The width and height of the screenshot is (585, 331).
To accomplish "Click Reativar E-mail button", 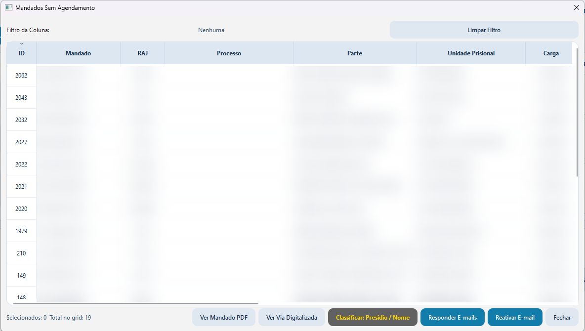I will [515, 318].
